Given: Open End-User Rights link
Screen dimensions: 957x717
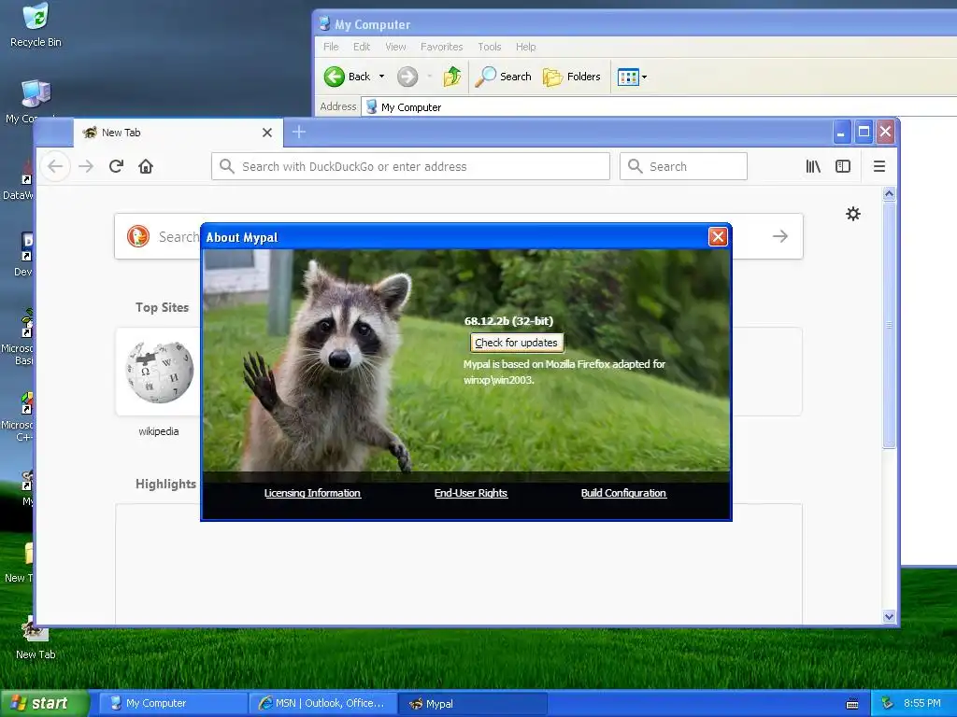Looking at the screenshot, I should coord(471,493).
